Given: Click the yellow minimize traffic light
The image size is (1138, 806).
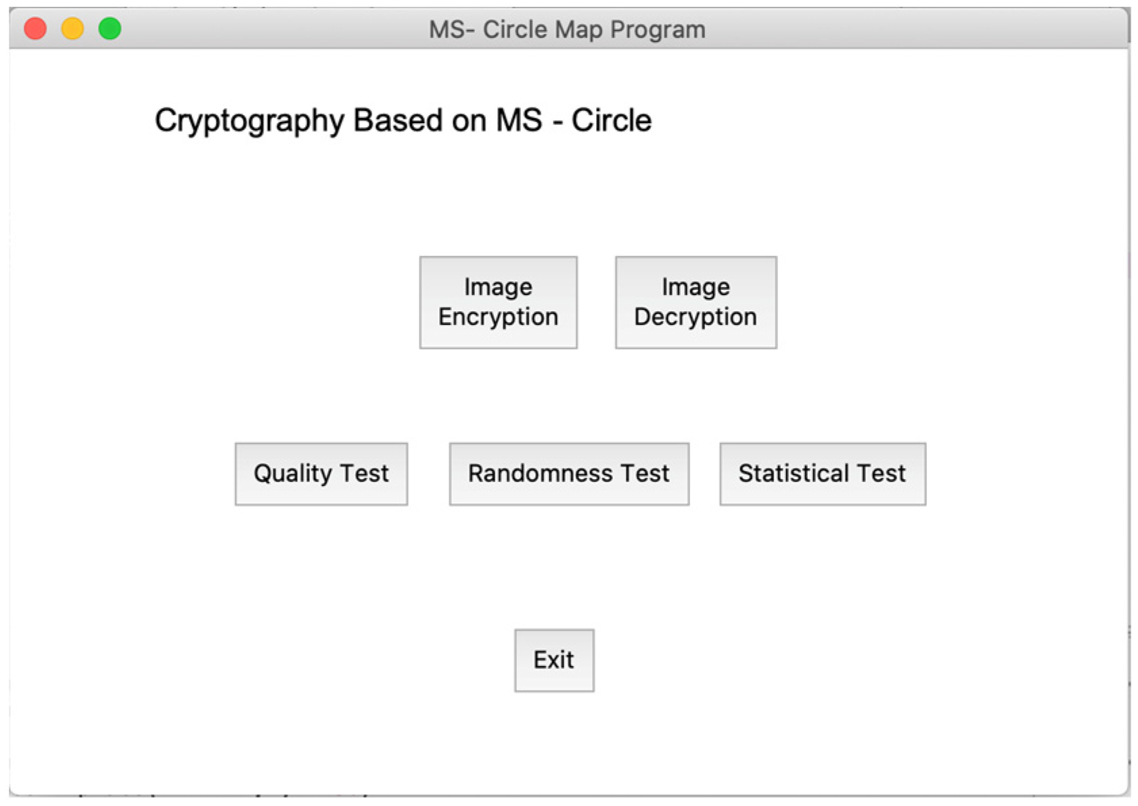Looking at the screenshot, I should tap(72, 29).
